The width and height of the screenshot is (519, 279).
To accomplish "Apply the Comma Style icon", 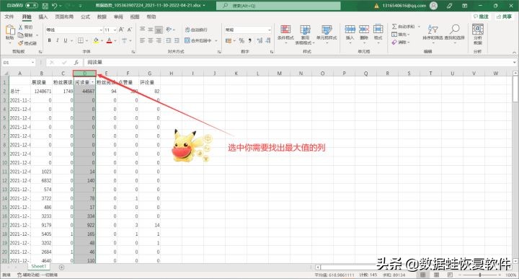I will pos(250,40).
